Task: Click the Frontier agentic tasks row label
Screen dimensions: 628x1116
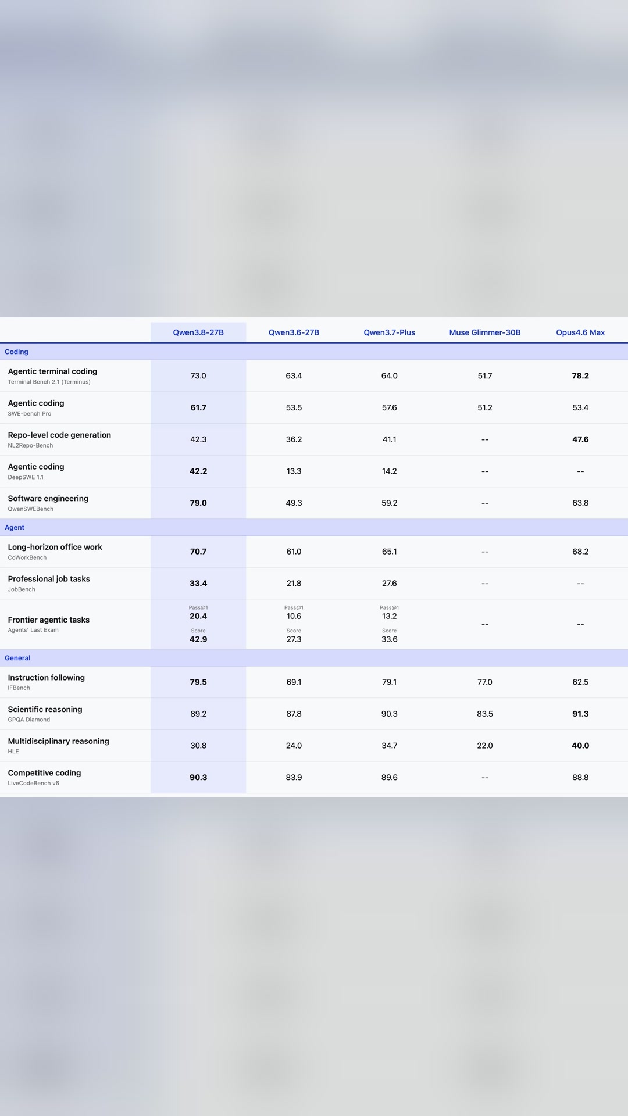Action: [x=49, y=620]
